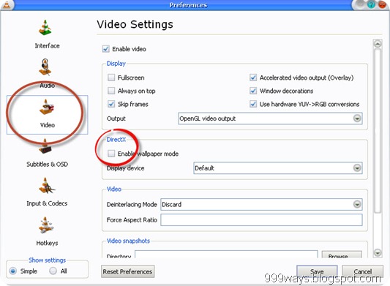Enable wallpaper mode checkbox
This screenshot has height=286, width=390.
pos(111,154)
